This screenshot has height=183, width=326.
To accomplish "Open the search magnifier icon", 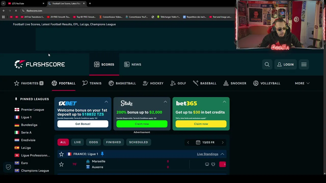I will point(267,65).
